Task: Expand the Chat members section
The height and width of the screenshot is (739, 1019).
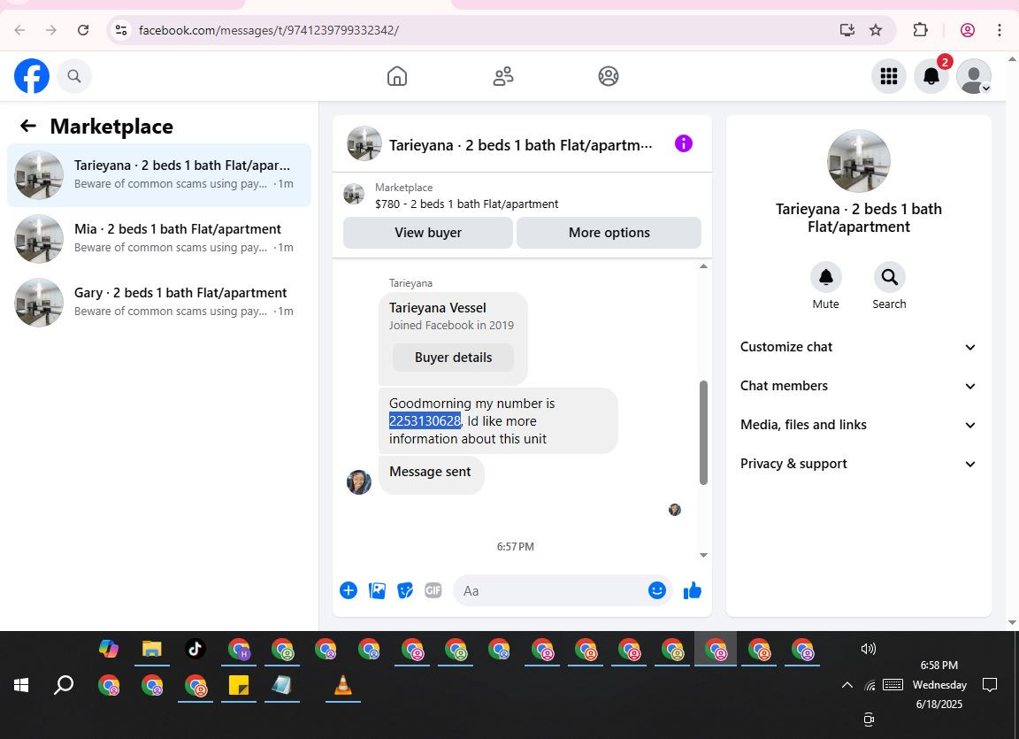Action: pos(858,386)
